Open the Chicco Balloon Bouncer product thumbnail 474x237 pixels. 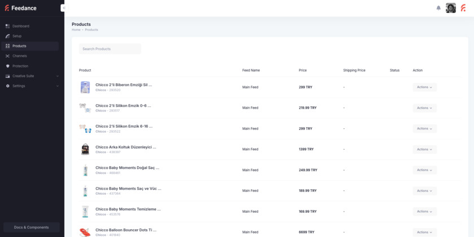pos(85,231)
